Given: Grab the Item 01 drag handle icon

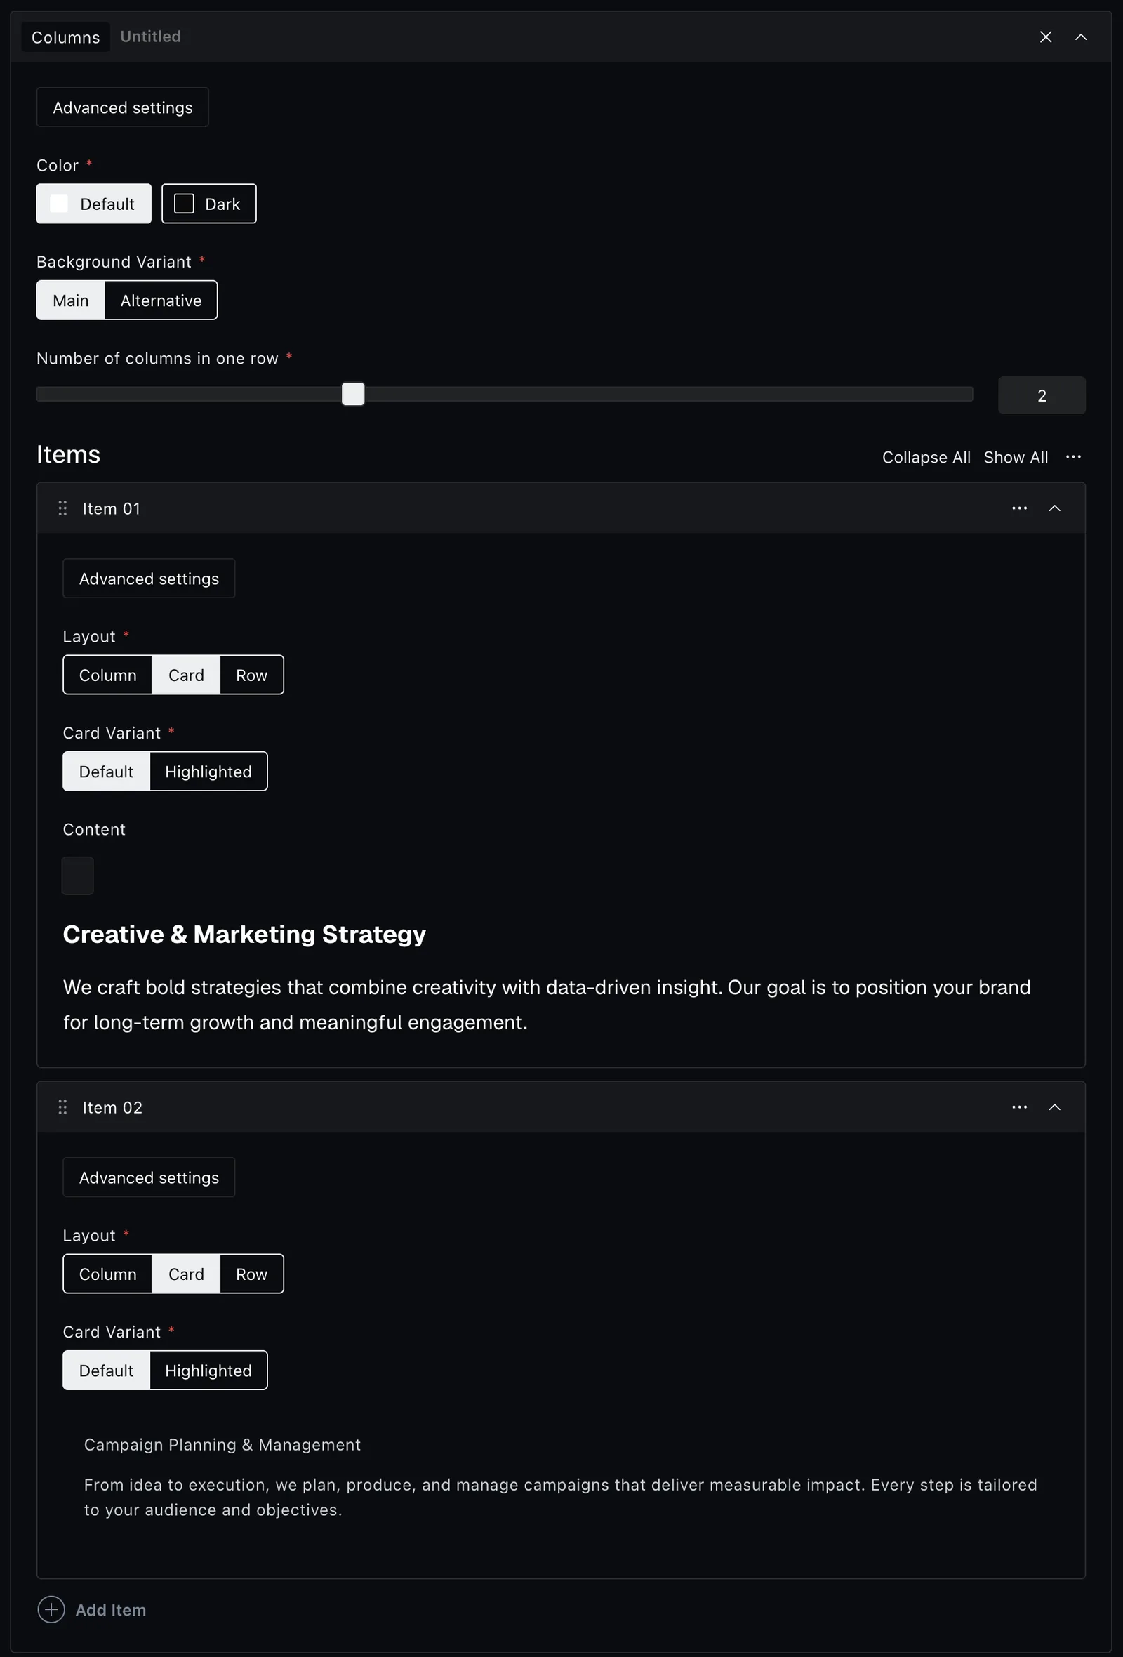Looking at the screenshot, I should 62,508.
